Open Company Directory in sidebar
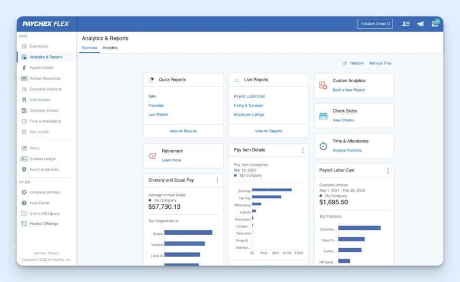Screen dimensions: 460x282 [45, 89]
